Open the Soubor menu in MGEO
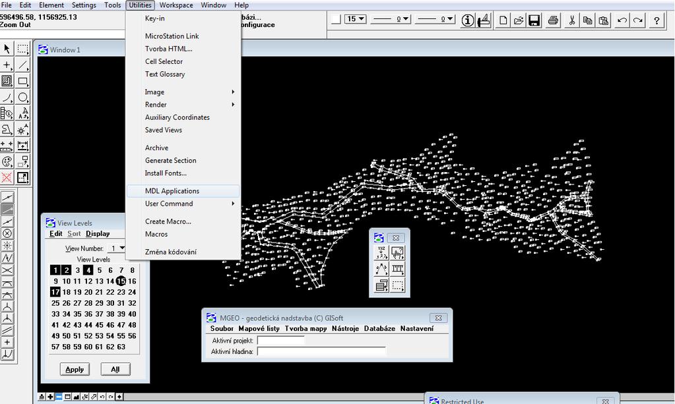This screenshot has height=404, width=675. tap(222, 328)
